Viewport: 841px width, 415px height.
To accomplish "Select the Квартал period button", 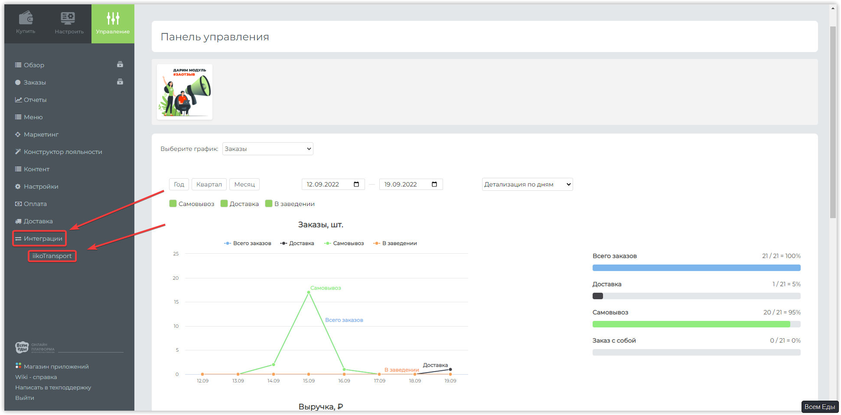I will (x=209, y=184).
